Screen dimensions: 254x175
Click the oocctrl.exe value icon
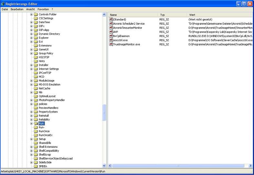click(111, 40)
